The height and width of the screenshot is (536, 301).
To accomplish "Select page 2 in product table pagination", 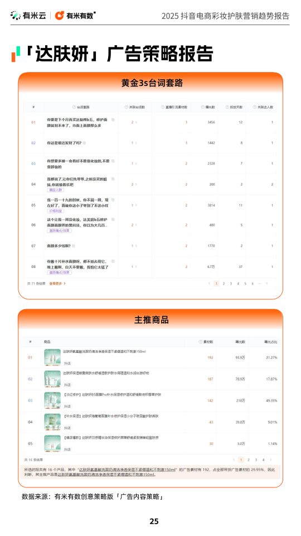I will (x=249, y=460).
